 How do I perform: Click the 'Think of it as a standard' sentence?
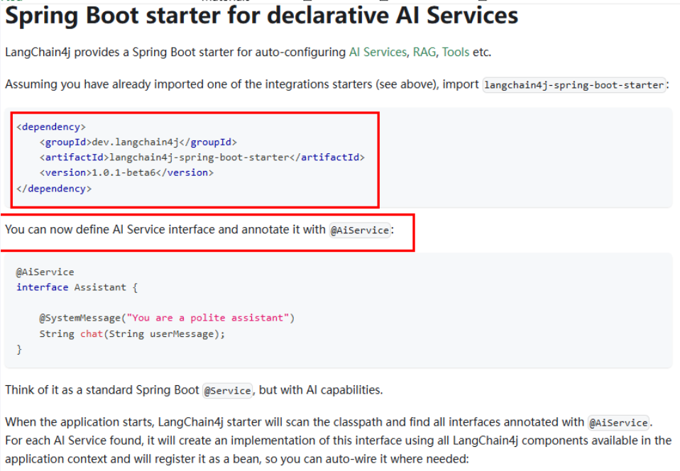tap(194, 390)
